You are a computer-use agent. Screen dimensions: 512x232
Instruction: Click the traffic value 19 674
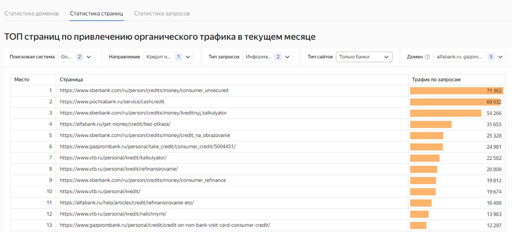click(494, 191)
